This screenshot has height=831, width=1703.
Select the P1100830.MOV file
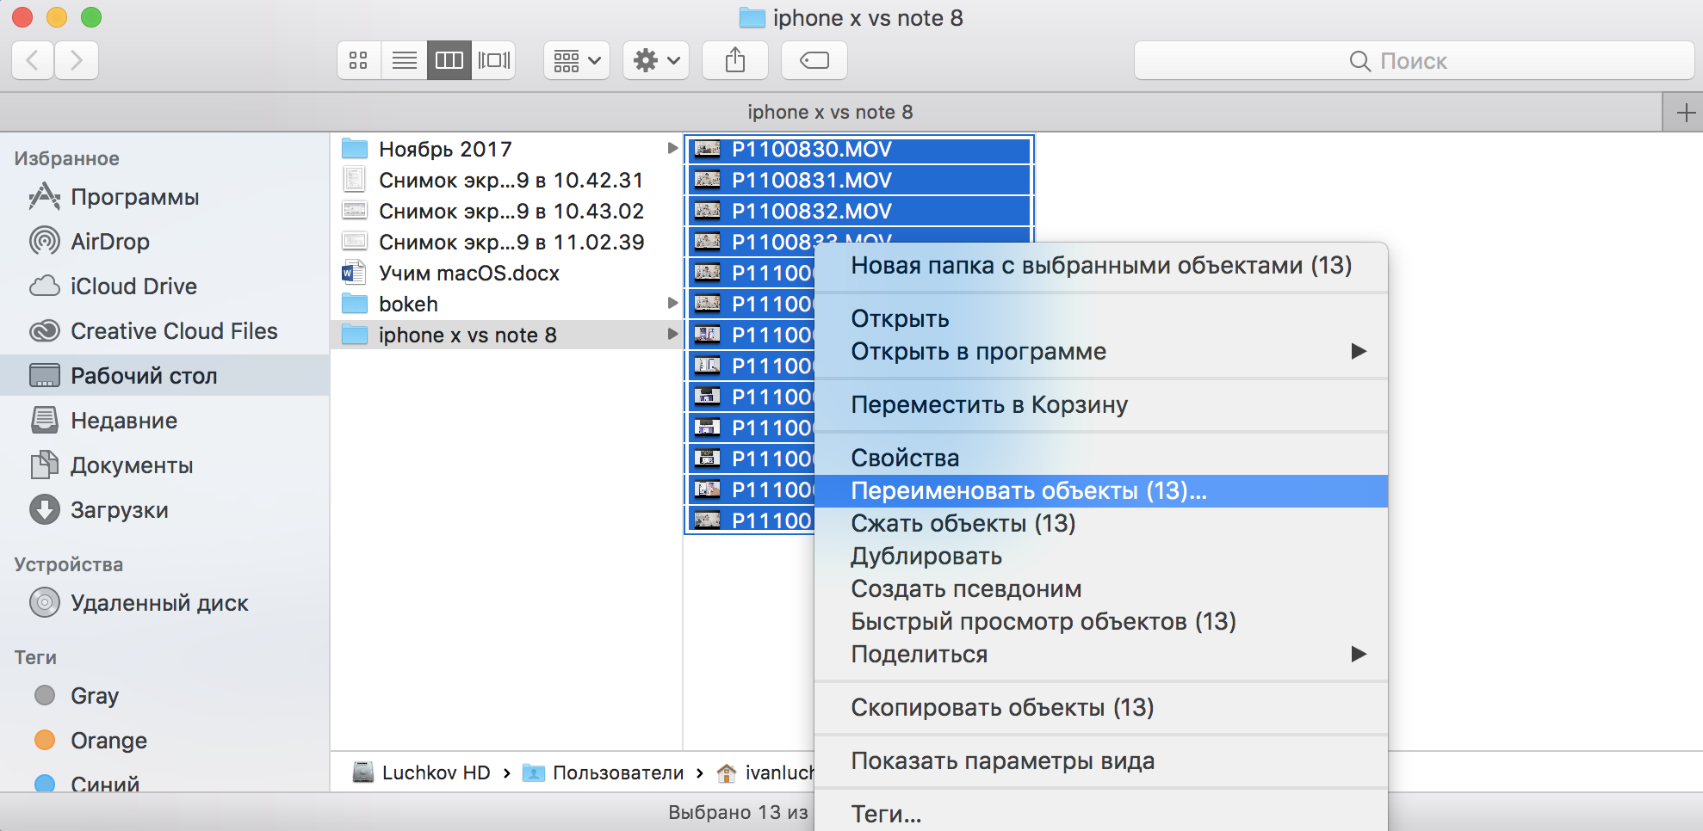(859, 150)
